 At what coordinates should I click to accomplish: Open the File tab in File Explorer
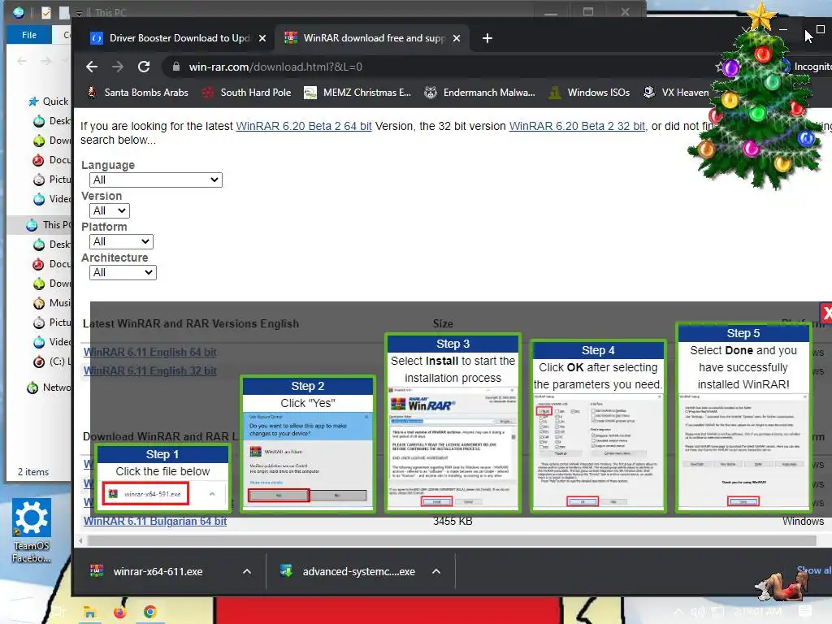[x=28, y=35]
